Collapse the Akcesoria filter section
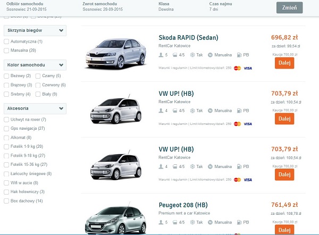The height and width of the screenshot is (235, 319). click(62, 108)
